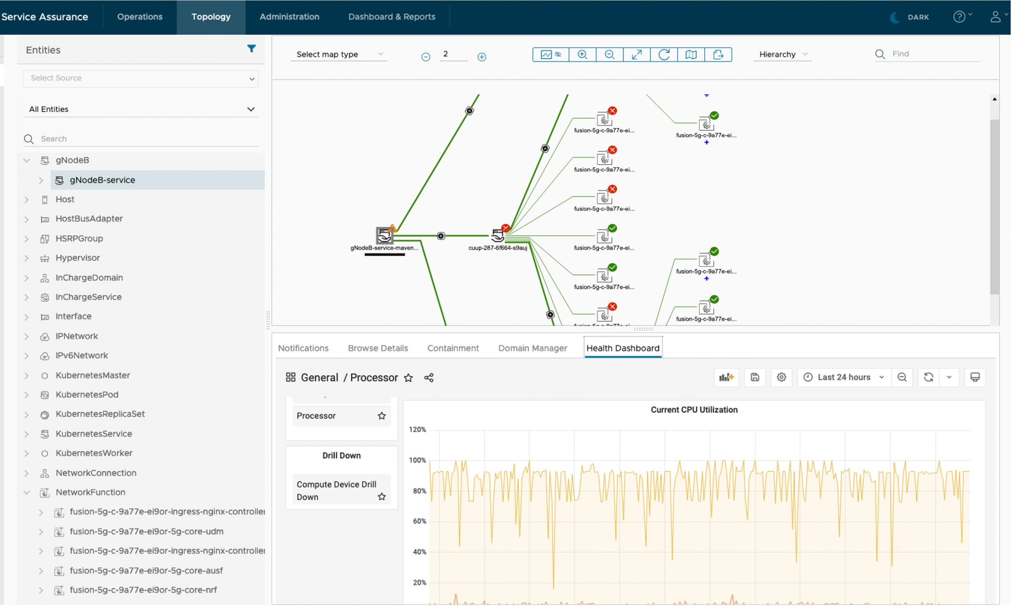This screenshot has width=1011, height=606.
Task: Star the Processor dashboard item
Action: [x=381, y=416]
